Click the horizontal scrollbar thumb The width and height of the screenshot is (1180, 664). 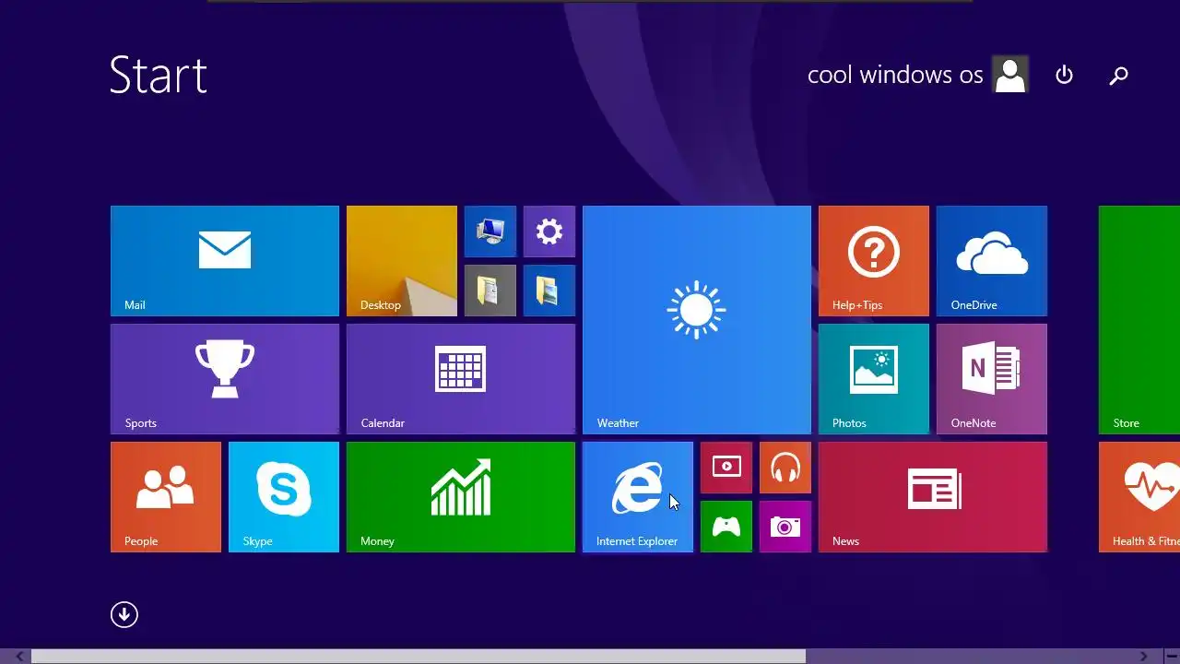coord(419,657)
